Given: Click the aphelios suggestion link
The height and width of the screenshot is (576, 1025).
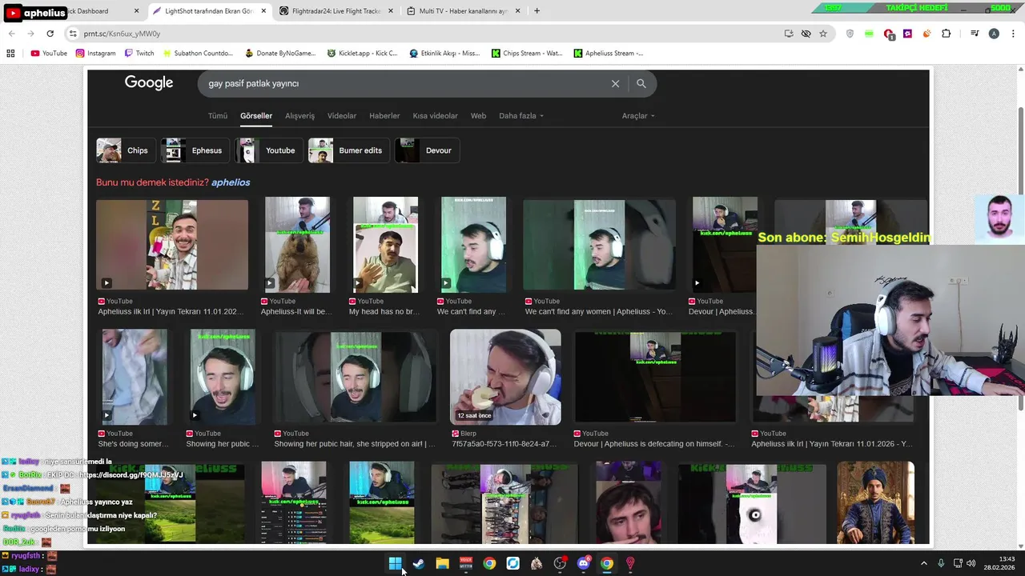Looking at the screenshot, I should (x=231, y=182).
